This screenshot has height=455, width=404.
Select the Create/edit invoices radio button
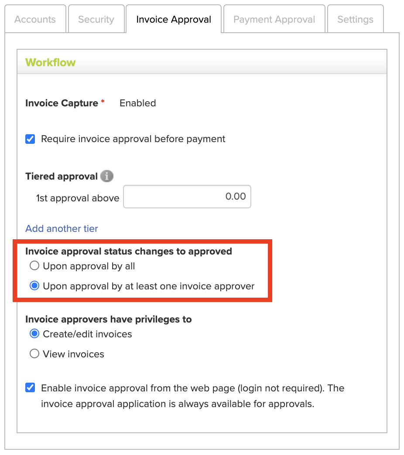(34, 333)
